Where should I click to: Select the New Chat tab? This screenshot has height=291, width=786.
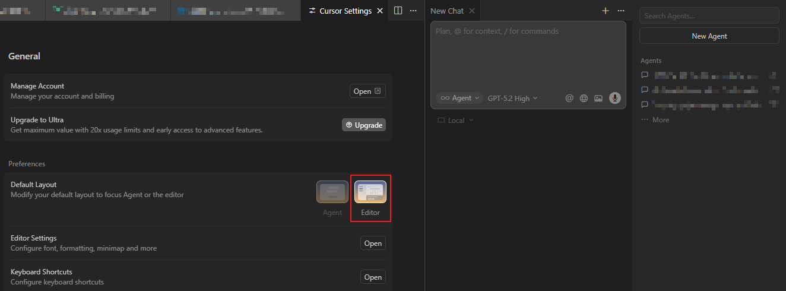coord(447,11)
